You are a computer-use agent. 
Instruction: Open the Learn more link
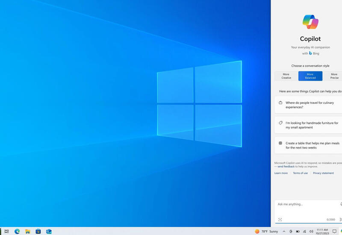[x=281, y=173]
